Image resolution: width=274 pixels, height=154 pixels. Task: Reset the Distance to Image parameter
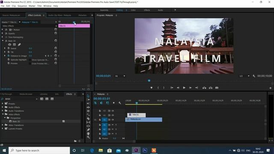pyautogui.click(x=56, y=56)
